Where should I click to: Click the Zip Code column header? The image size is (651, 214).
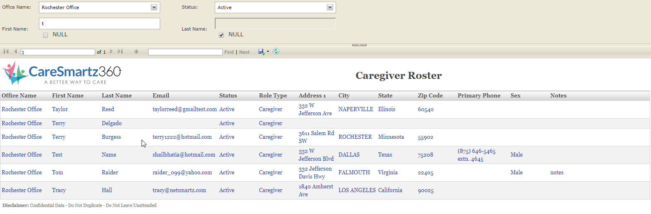click(430, 95)
